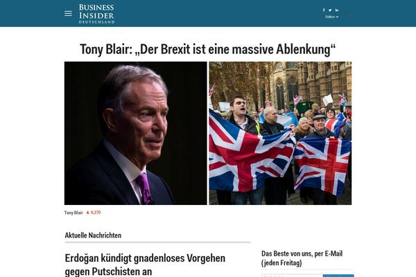This screenshot has height=277, width=416.
Task: Open the faint search icon in the header
Action: [349, 16]
